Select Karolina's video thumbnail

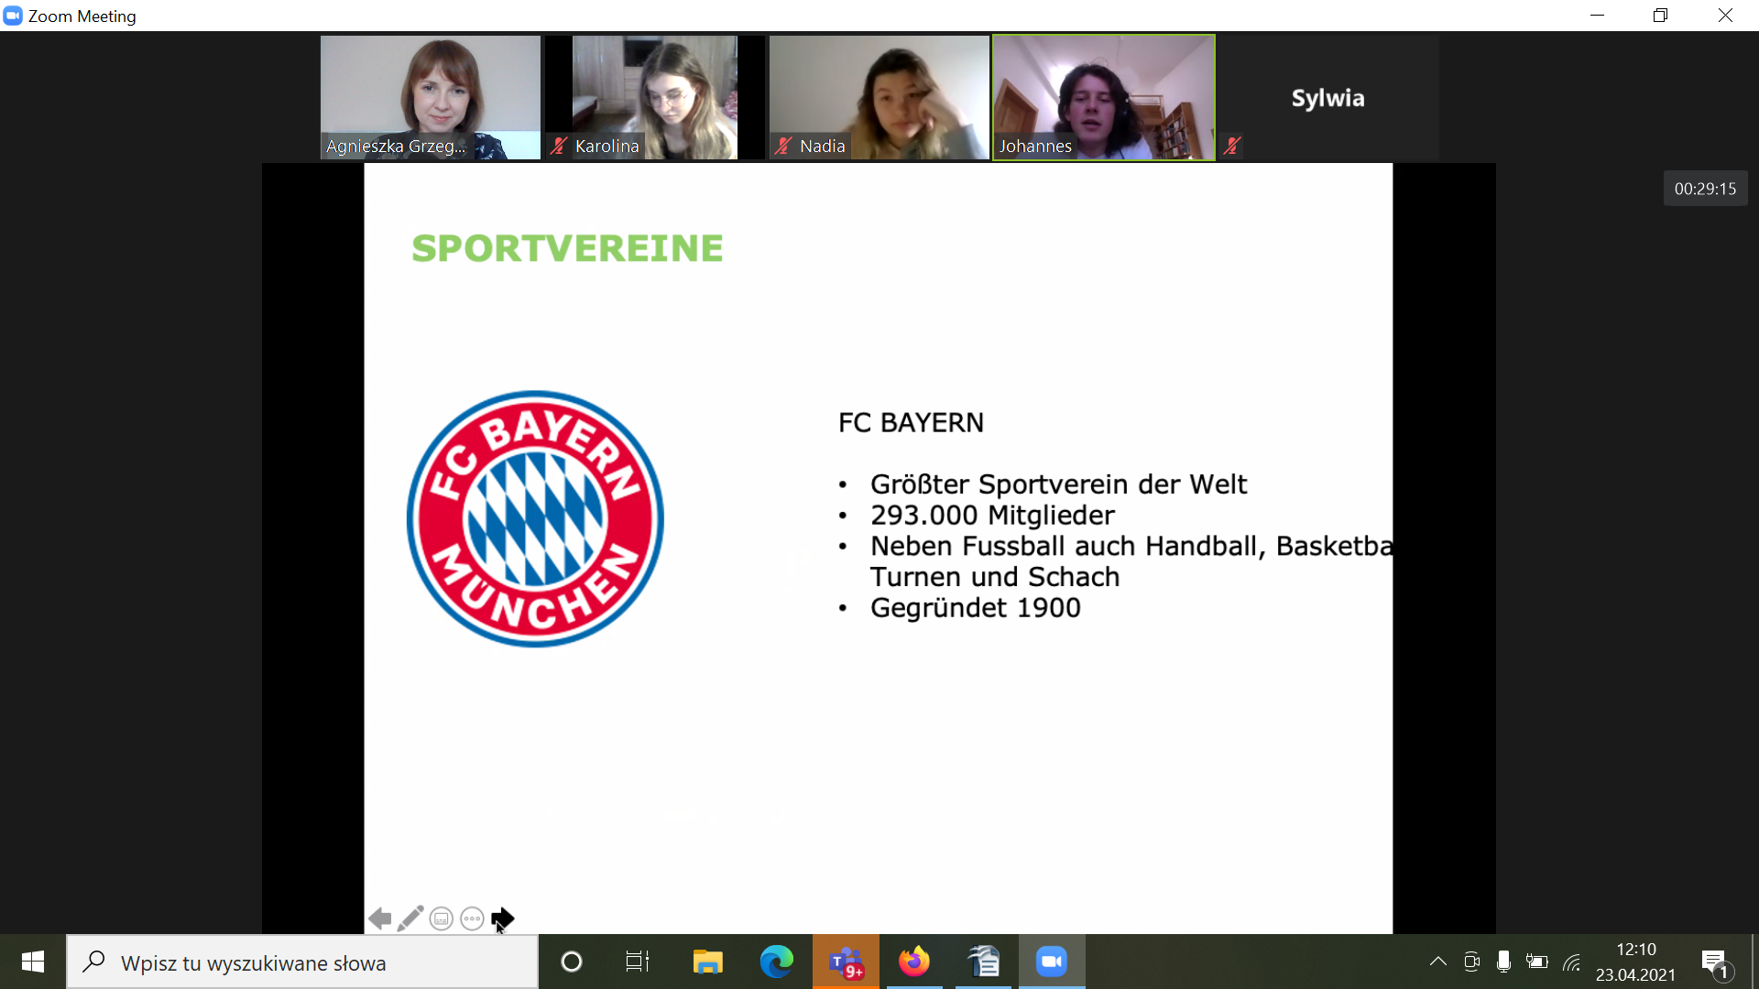coord(655,98)
